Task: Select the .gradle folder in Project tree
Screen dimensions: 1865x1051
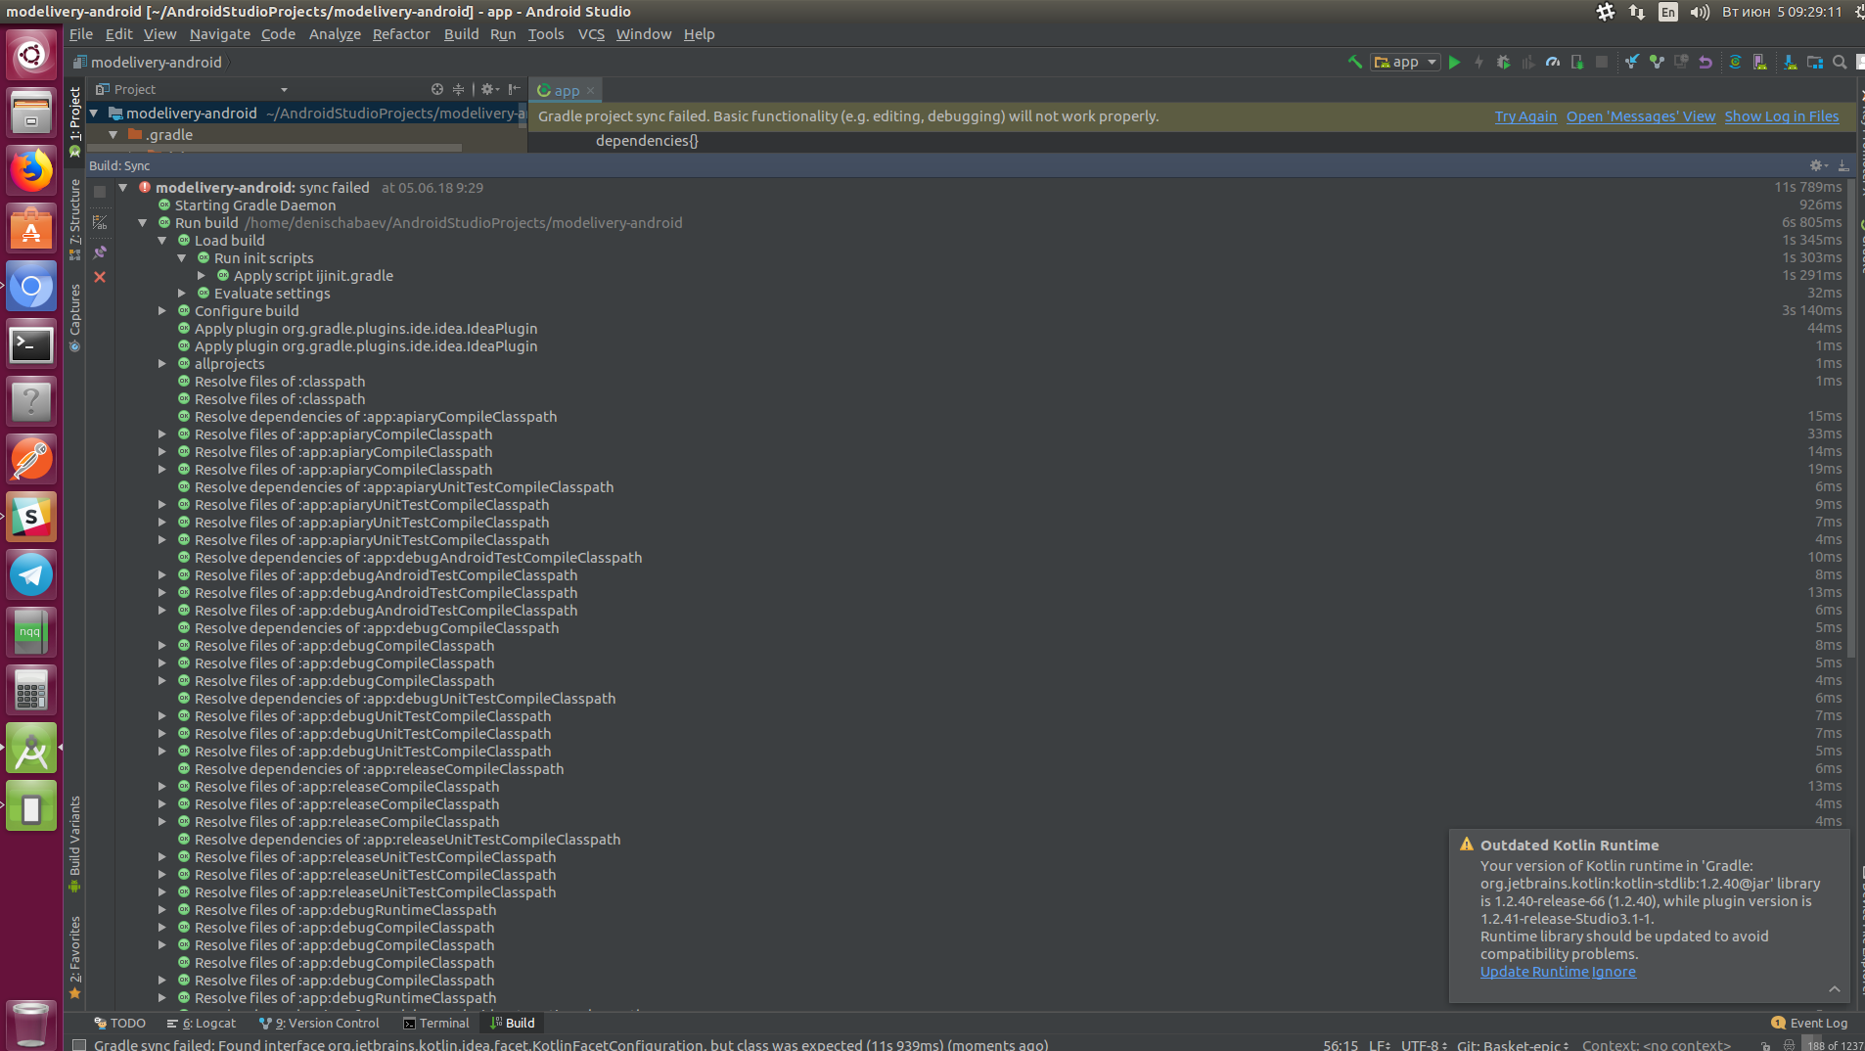Action: click(x=168, y=134)
